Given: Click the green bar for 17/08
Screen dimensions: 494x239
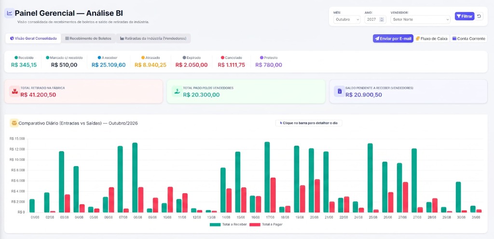Looking at the screenshot, I should click(267, 177).
